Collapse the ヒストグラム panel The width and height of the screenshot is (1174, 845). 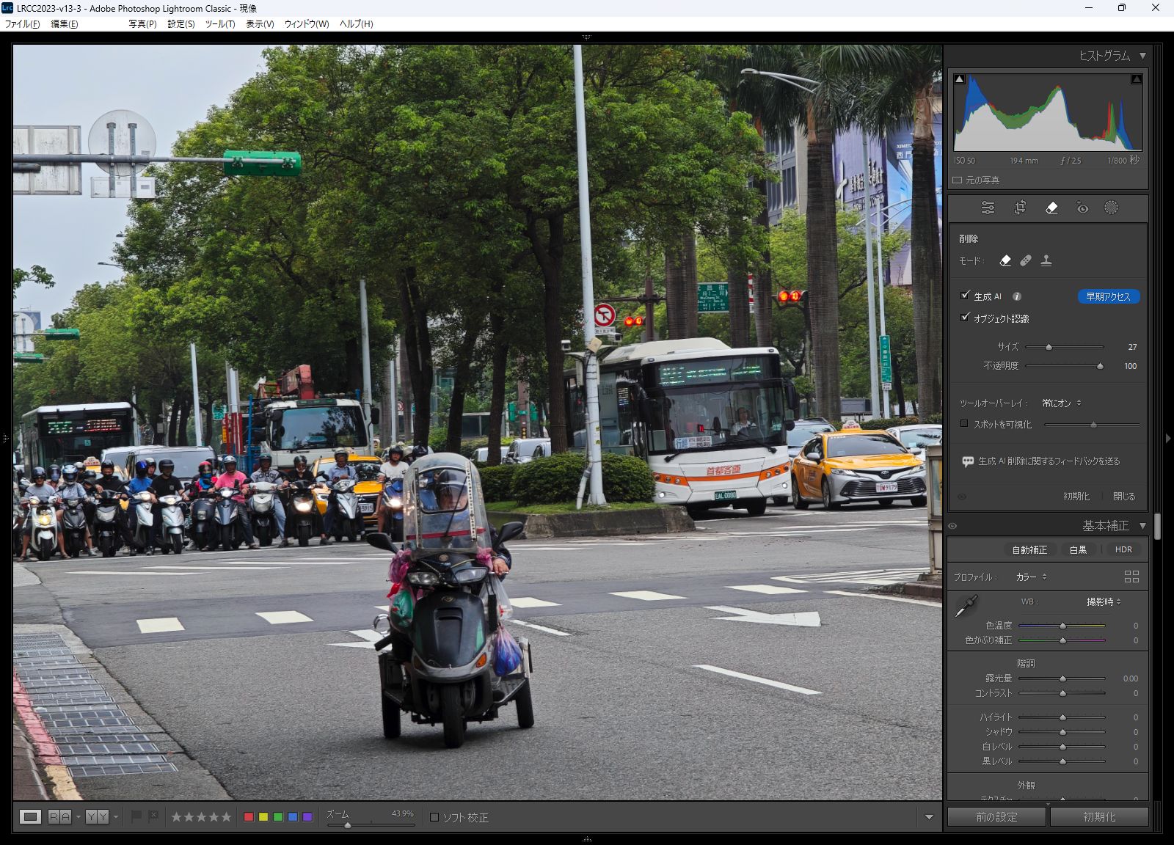(x=1142, y=56)
